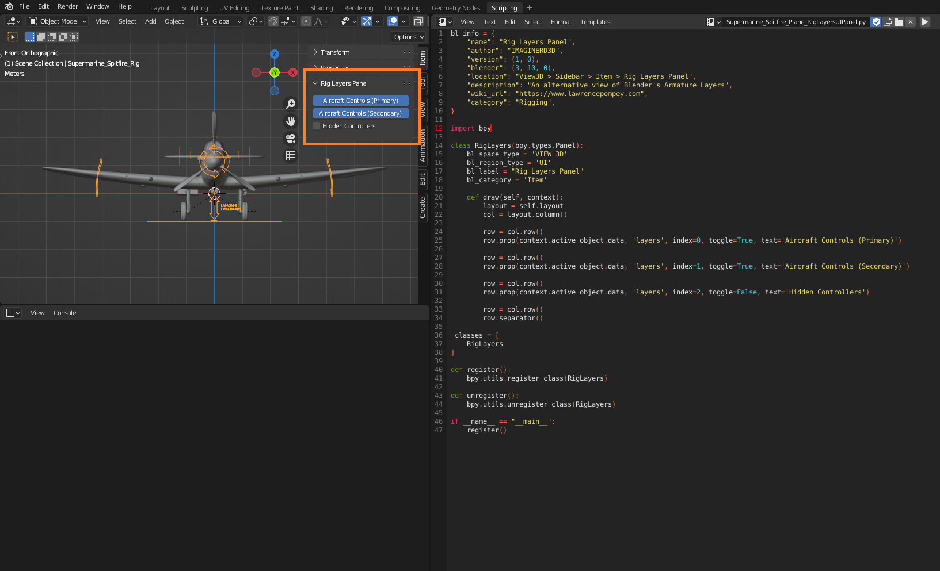Open the Templates menu in text editor
Image resolution: width=940 pixels, height=571 pixels.
pyautogui.click(x=595, y=22)
